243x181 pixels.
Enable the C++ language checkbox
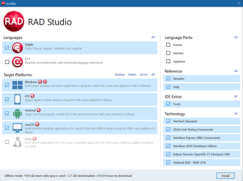7,62
